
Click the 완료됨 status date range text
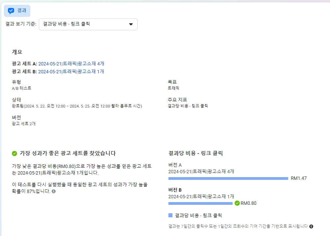[x=77, y=106]
